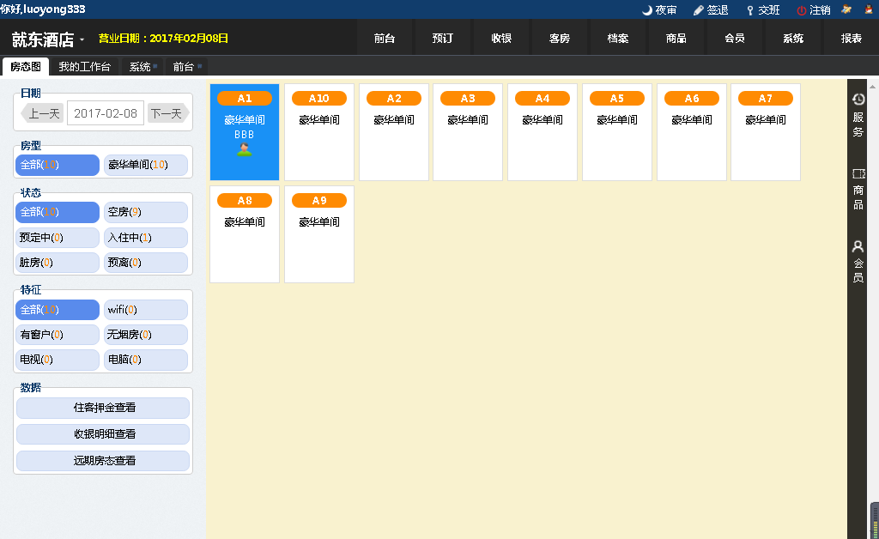Viewport: 879px width, 539px height.
Task: Click the QQ penguin icon in top bar
Action: pos(869,9)
